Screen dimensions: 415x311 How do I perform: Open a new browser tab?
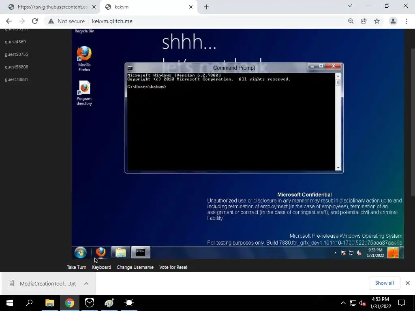point(206,7)
